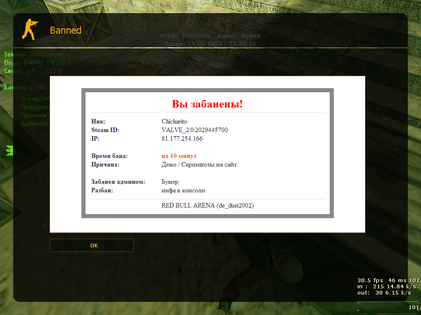Click the OK button
The height and width of the screenshot is (315, 421).
92,245
